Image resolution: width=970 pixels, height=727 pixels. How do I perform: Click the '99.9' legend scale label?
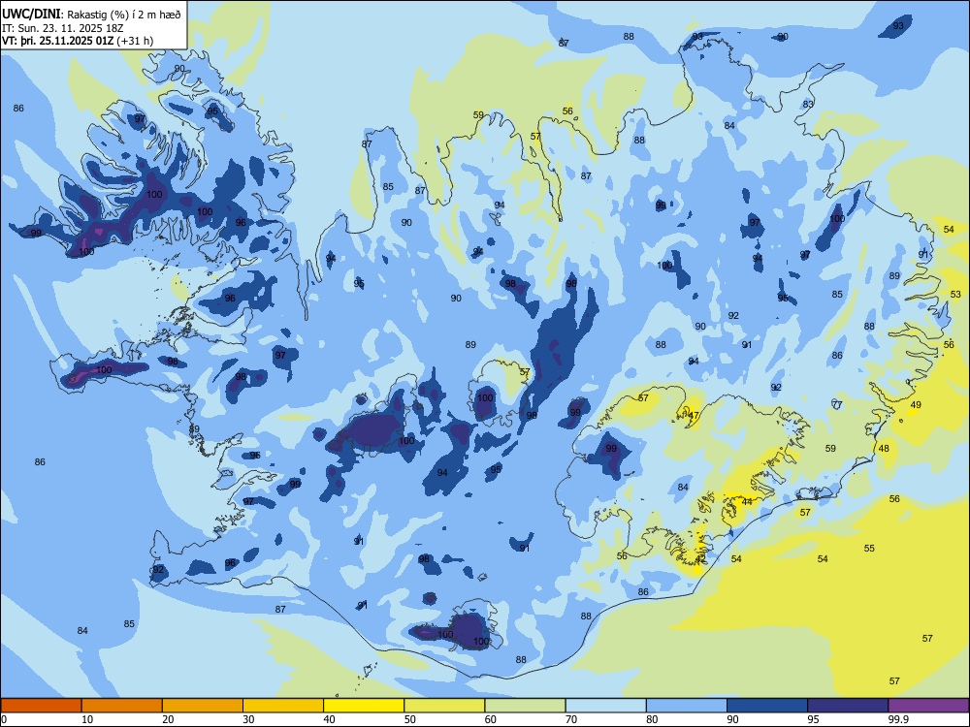point(897,719)
